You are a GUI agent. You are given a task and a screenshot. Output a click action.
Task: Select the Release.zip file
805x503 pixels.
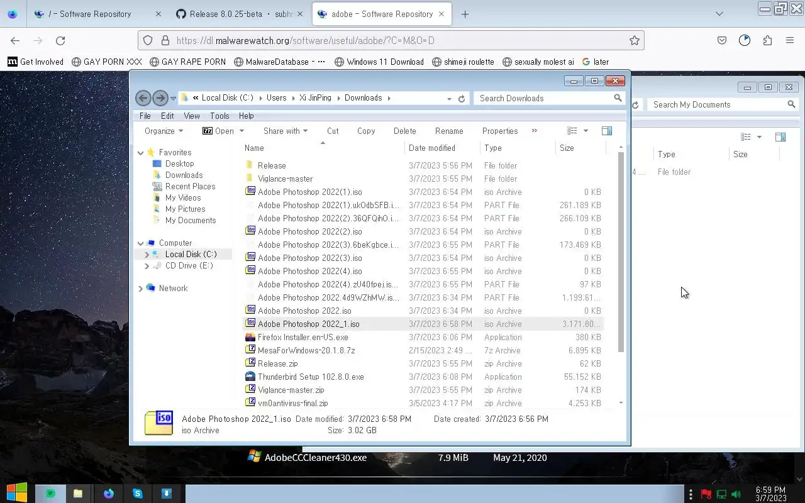pos(277,363)
